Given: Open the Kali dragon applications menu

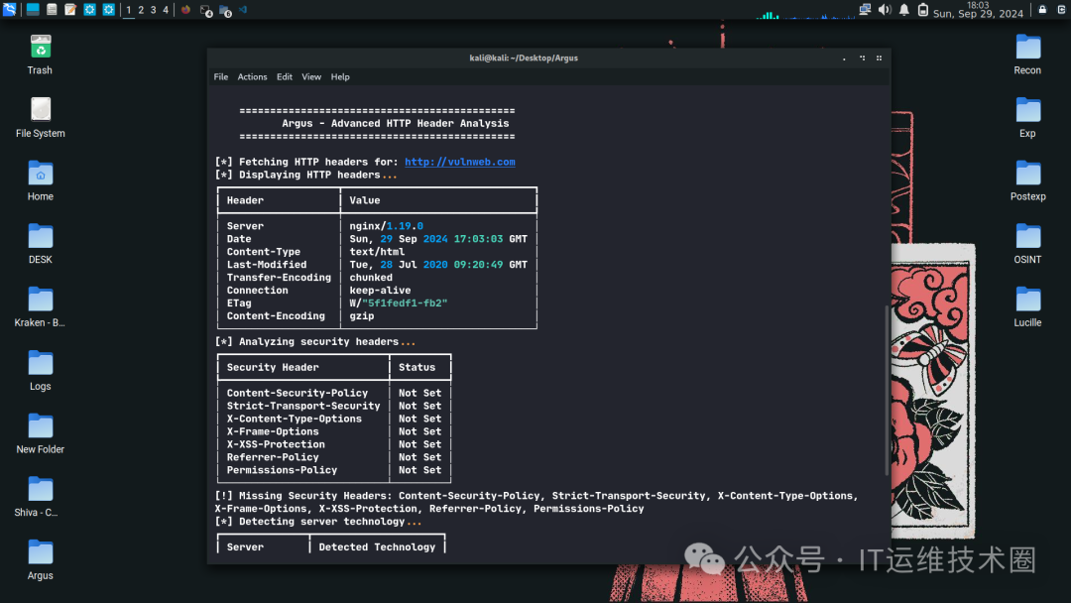Looking at the screenshot, I should coord(10,10).
